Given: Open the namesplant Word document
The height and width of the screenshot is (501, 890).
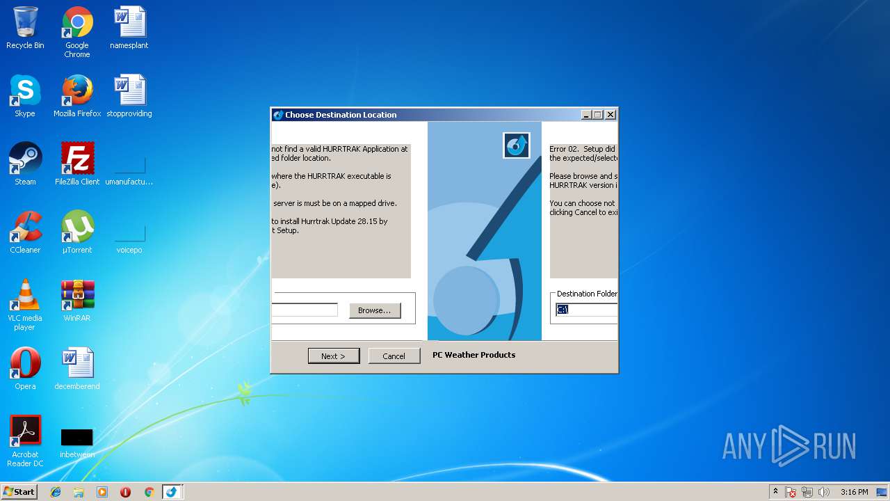Looking at the screenshot, I should tap(129, 29).
